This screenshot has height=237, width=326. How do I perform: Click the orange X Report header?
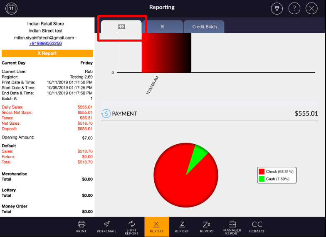(47, 53)
